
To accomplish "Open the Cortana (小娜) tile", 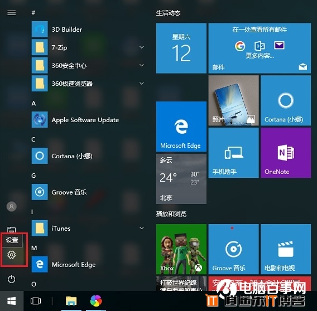I will [286, 100].
